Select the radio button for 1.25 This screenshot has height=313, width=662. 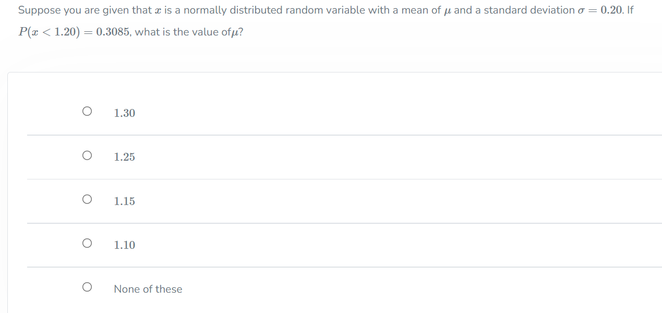coord(87,155)
